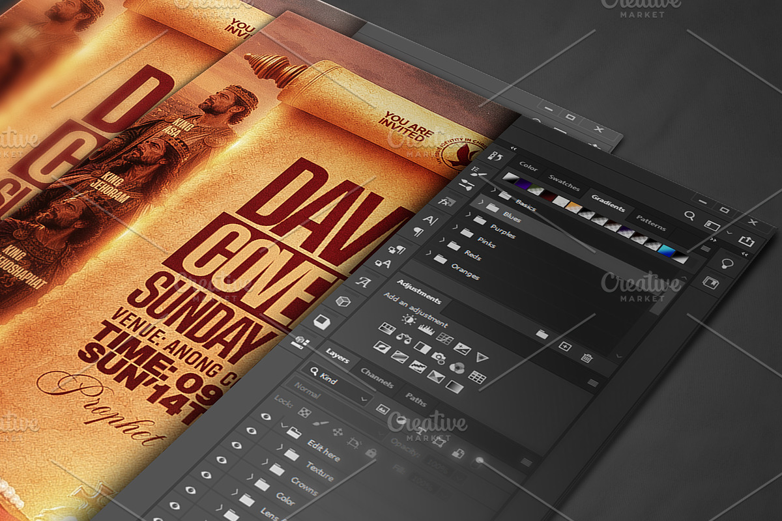
Task: Hide the Color layer group
Action: pyautogui.click(x=221, y=459)
